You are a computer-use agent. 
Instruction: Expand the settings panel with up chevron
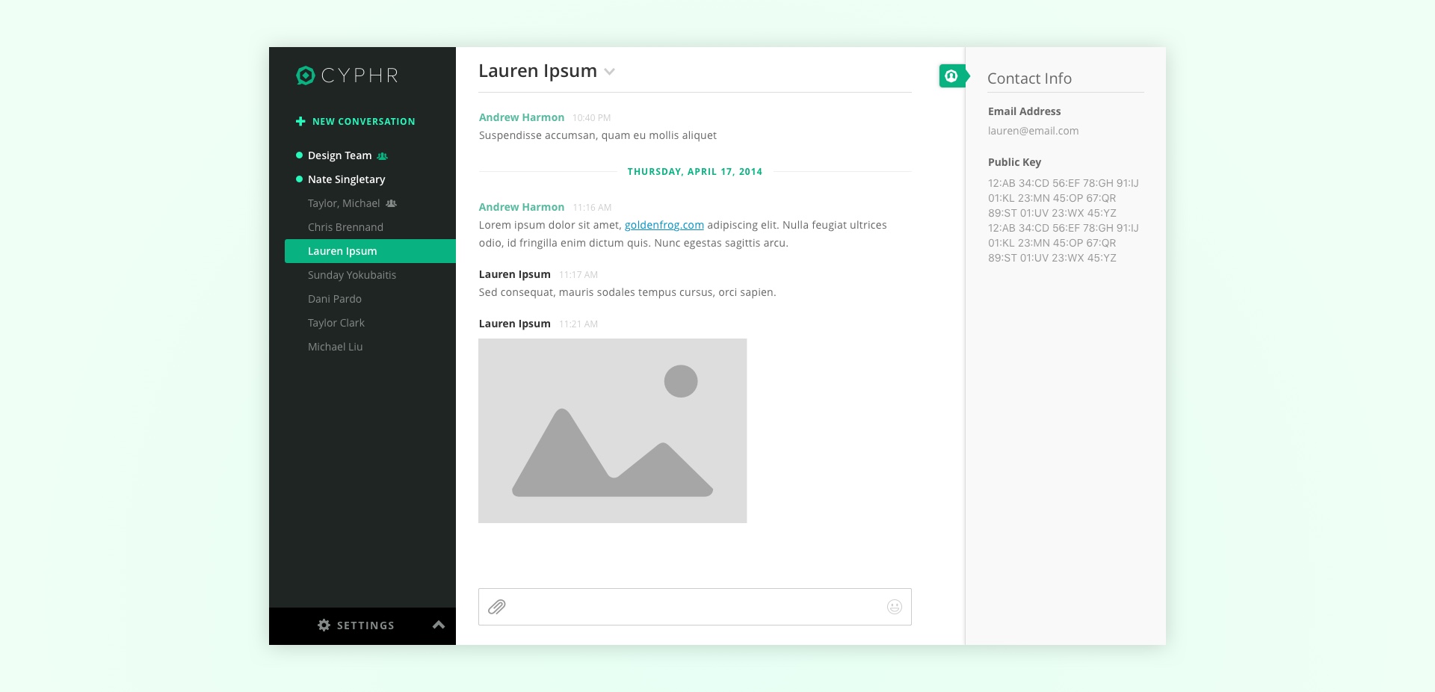click(439, 625)
